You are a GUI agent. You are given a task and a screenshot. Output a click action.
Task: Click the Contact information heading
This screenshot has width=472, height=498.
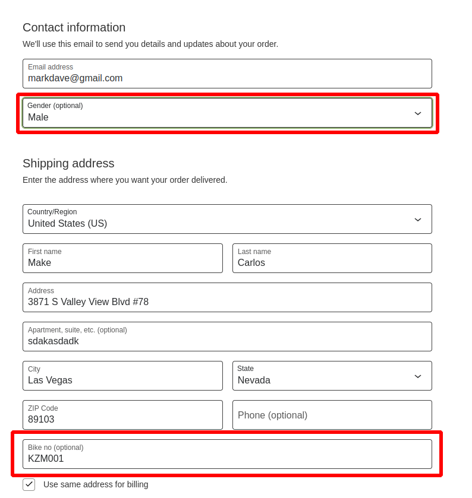pos(74,27)
